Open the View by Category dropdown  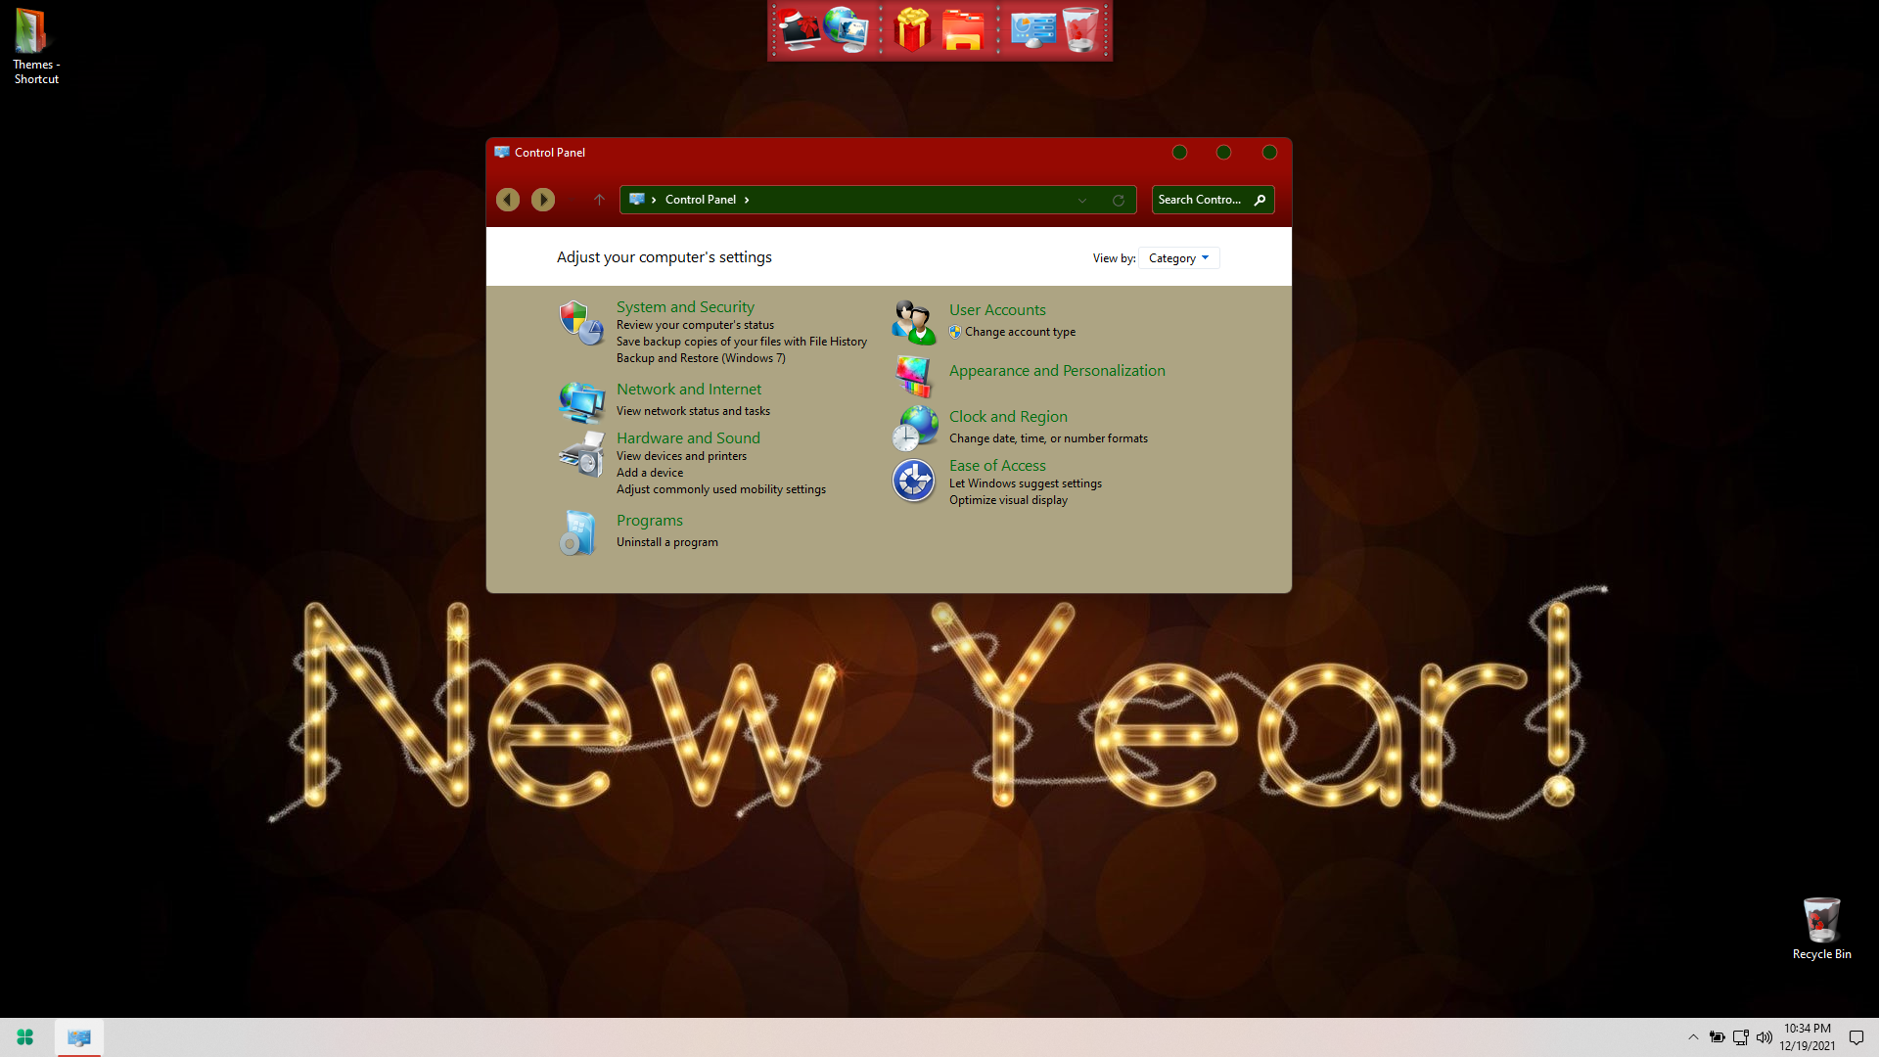coord(1179,258)
